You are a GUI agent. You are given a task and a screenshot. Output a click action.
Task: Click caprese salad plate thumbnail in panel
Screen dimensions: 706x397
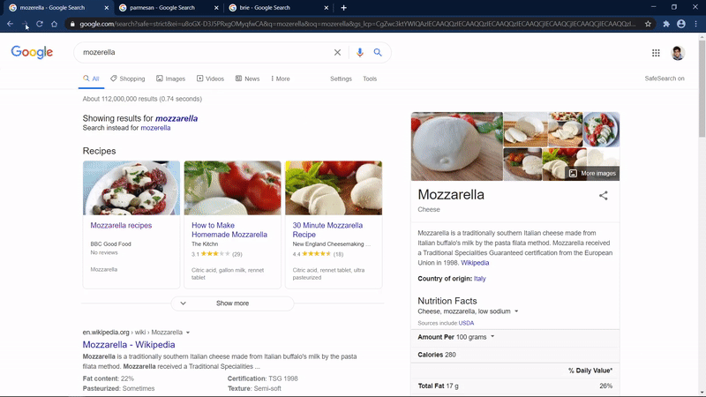click(x=601, y=129)
